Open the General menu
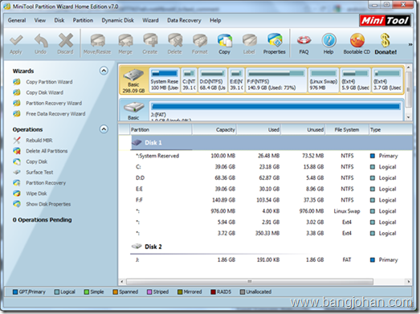 pyautogui.click(x=17, y=20)
